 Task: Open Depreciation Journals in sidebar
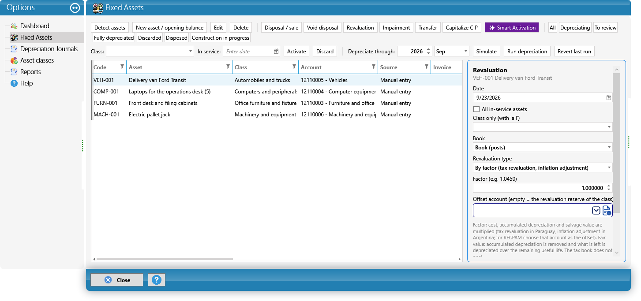pos(49,49)
